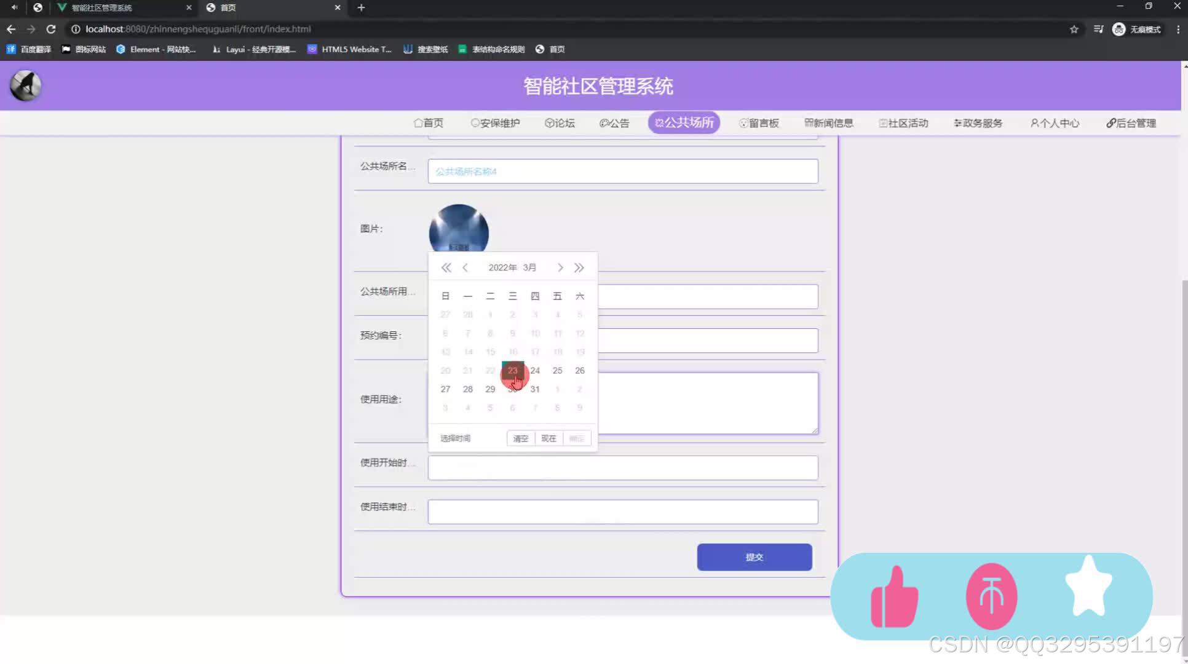Click the 清空 clear button
The height and width of the screenshot is (664, 1188).
coord(521,438)
